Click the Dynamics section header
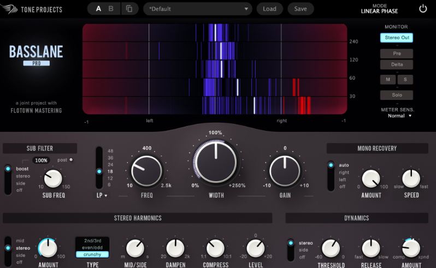This screenshot has width=436, height=268. [357, 218]
